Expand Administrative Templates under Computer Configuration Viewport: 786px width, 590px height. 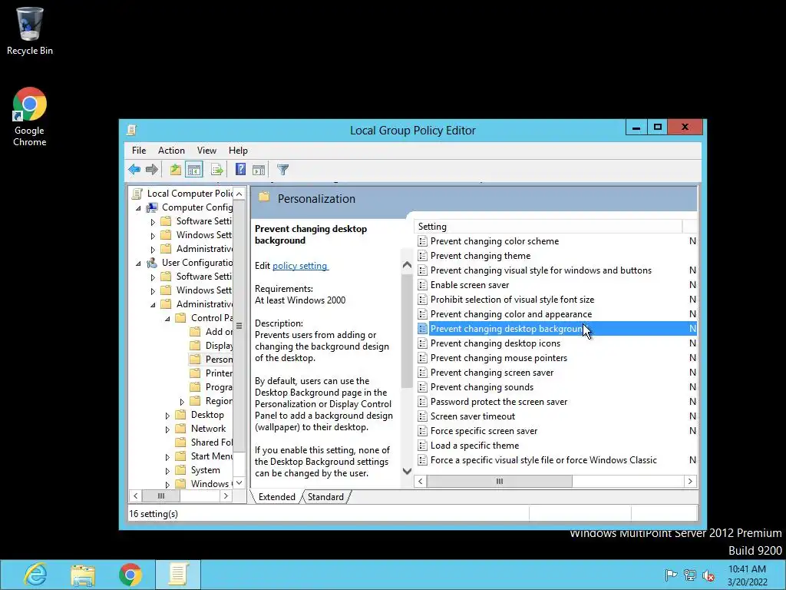coord(154,250)
